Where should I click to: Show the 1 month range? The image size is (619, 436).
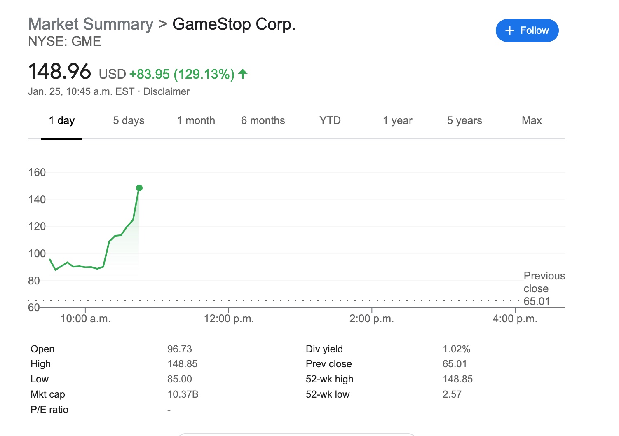[x=196, y=121]
